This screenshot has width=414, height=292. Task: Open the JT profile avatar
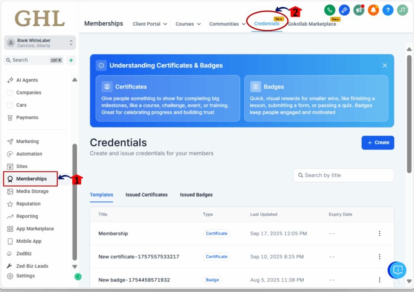[x=402, y=10]
